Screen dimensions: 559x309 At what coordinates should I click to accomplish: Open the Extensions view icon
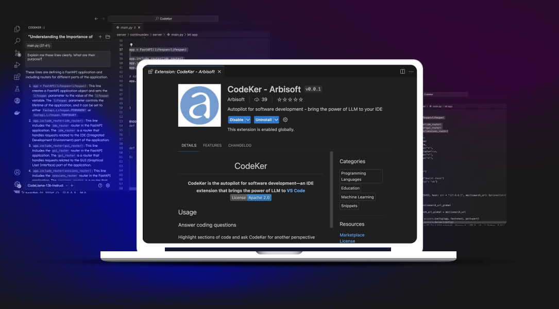pyautogui.click(x=17, y=77)
